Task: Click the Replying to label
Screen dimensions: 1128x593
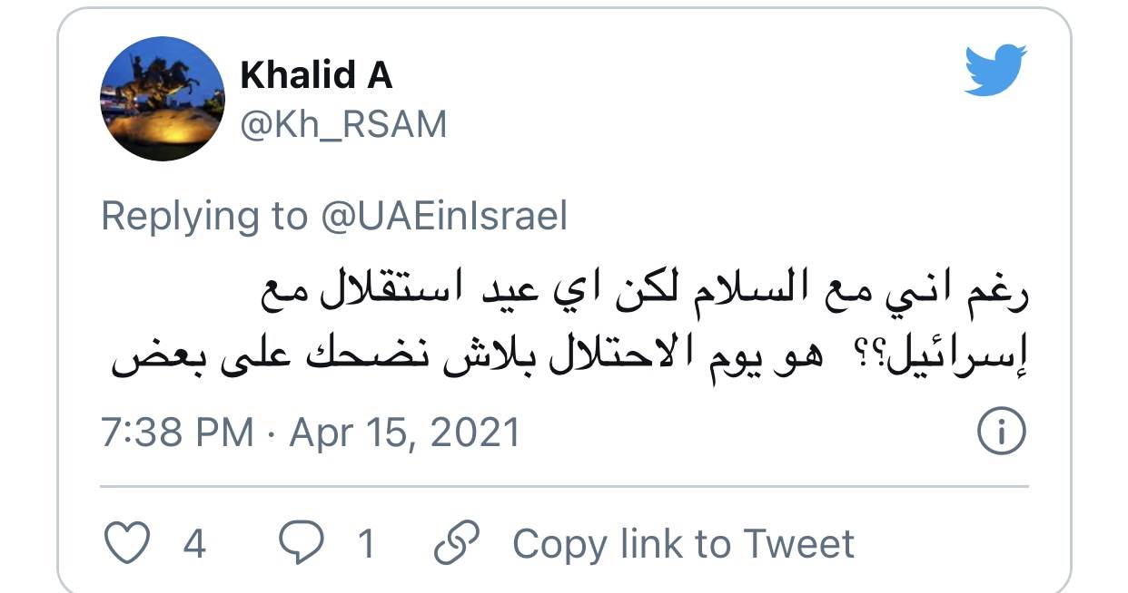Action: click(x=204, y=217)
